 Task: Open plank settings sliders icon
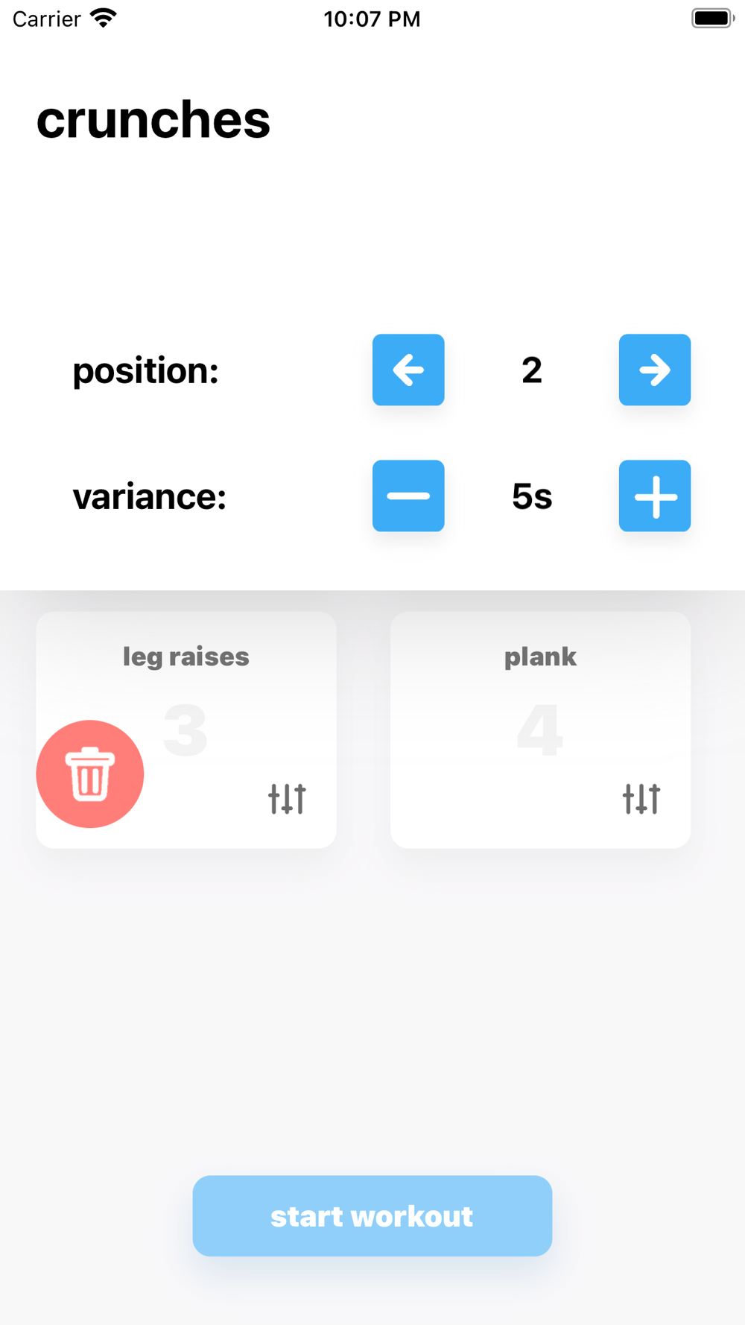tap(641, 799)
